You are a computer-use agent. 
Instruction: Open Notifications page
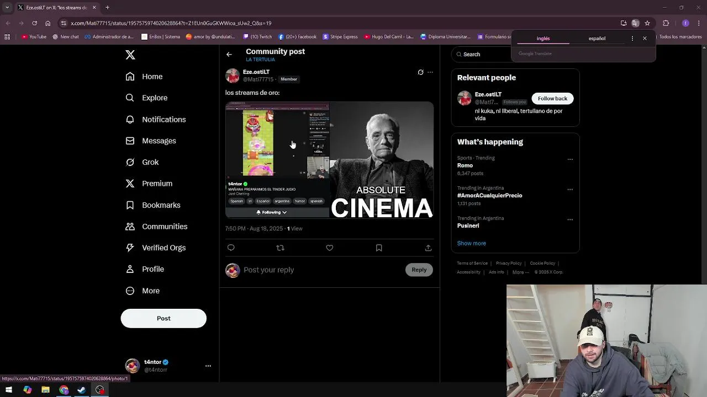tap(156, 119)
